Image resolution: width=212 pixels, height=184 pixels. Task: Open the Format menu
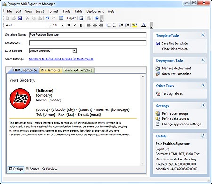53,11
